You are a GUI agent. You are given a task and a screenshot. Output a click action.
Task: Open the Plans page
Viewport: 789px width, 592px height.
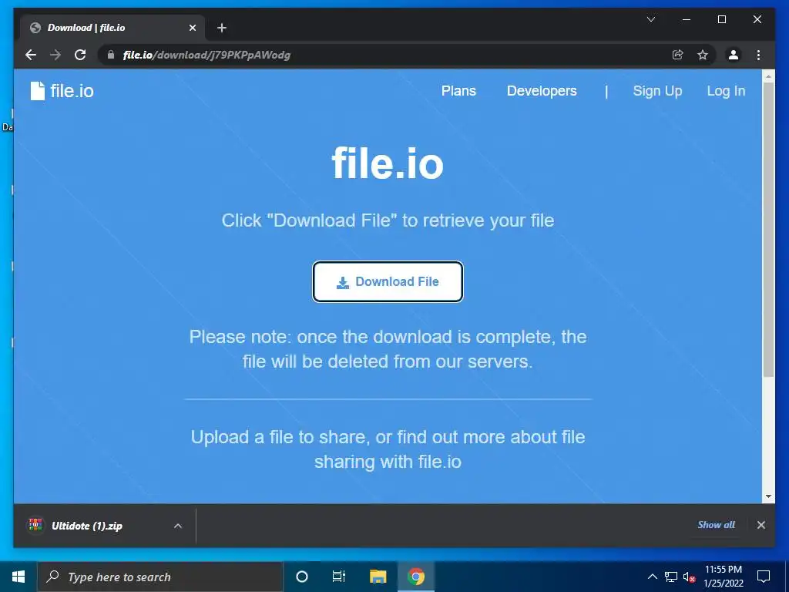[458, 91]
